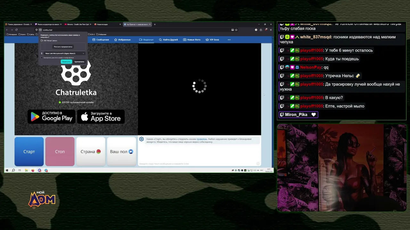Screen dimensions: 410x230
Task: Open Firefox from the taskbar
Action: tap(33, 170)
